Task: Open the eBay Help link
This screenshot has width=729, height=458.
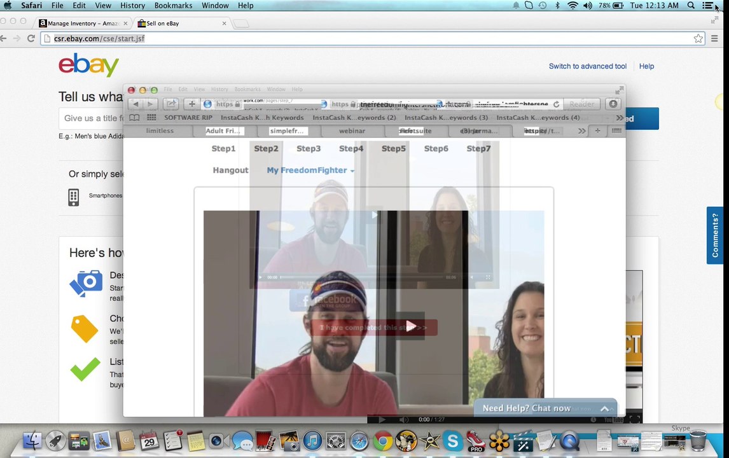Action: click(646, 66)
